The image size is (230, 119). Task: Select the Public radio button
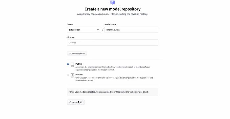pos(68,64)
